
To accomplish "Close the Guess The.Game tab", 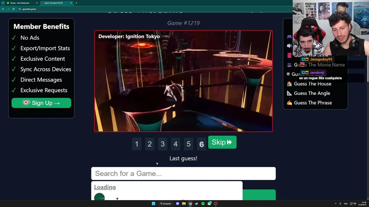I will click(x=71, y=3).
